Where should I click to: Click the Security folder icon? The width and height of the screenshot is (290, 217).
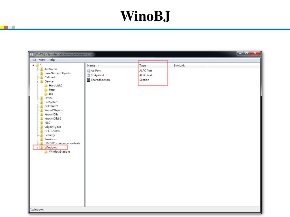(42, 135)
